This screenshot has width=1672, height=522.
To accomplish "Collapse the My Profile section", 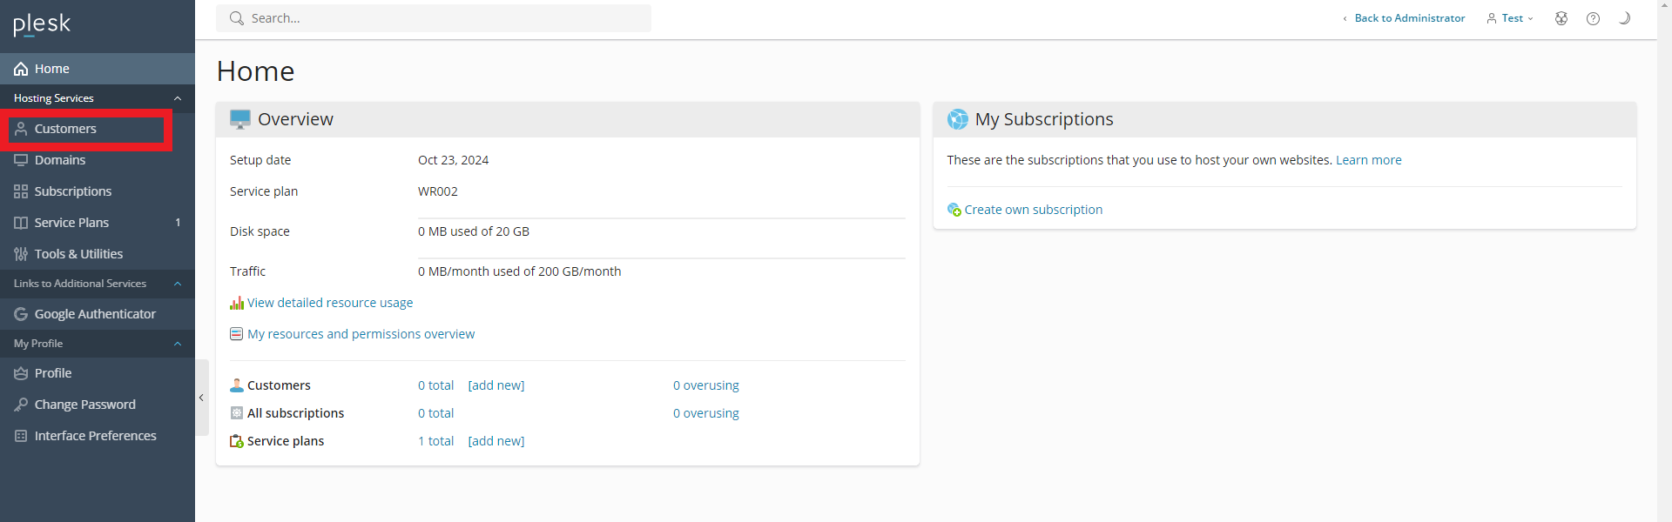I will (178, 344).
